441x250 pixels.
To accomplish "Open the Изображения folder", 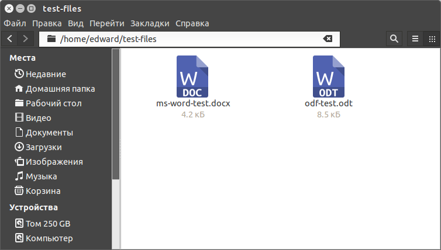I will tap(54, 162).
